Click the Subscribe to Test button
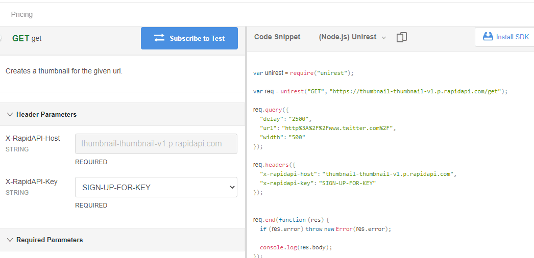The width and height of the screenshot is (534, 258). pyautogui.click(x=189, y=38)
